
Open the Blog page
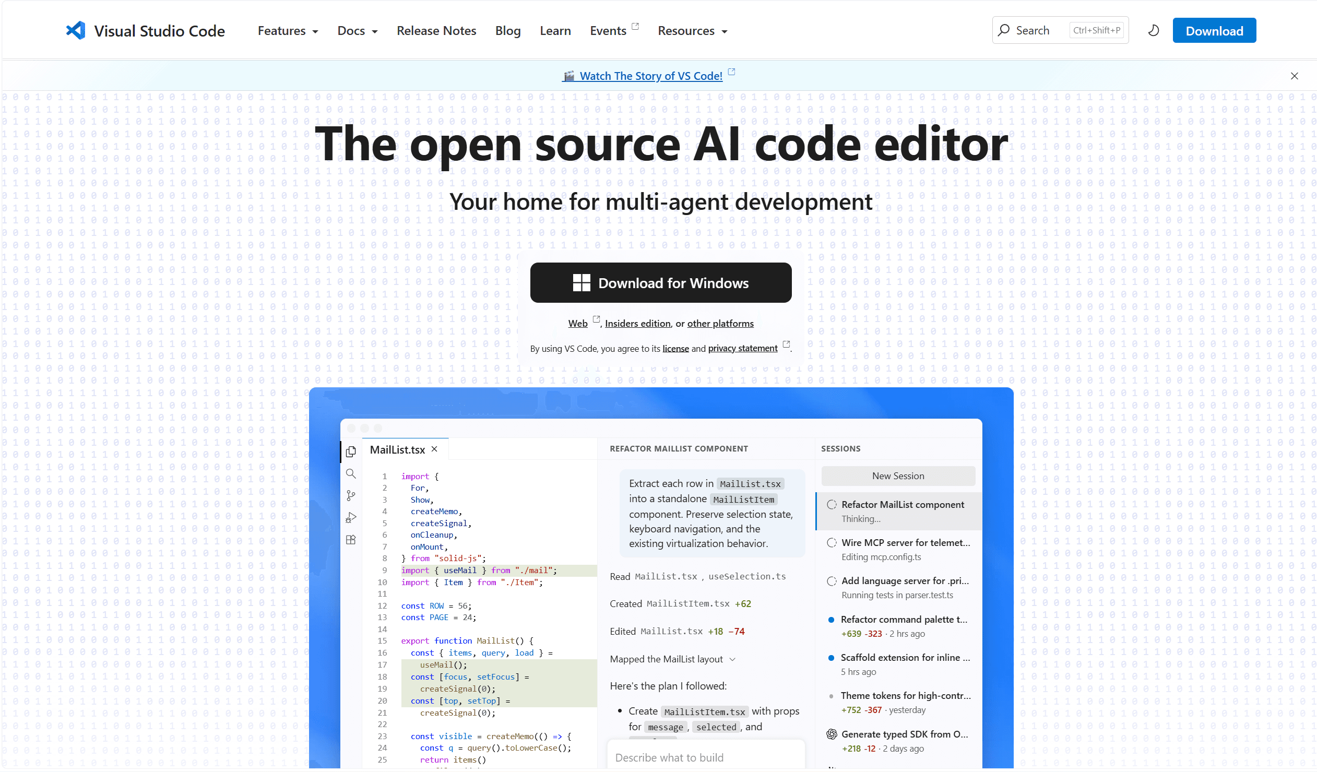point(508,31)
